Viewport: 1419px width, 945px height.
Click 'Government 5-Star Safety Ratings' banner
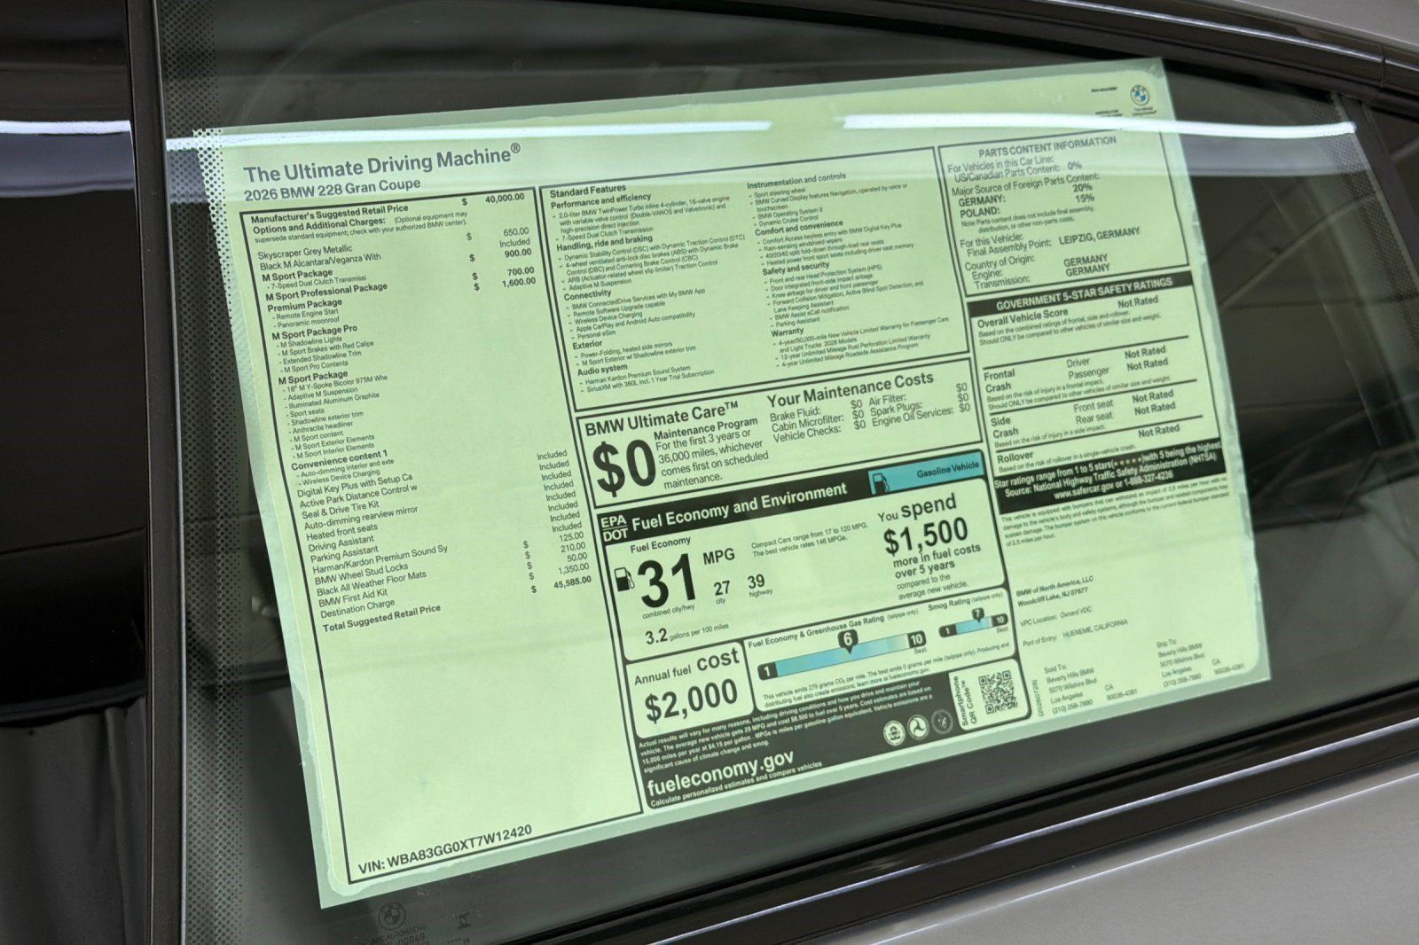pyautogui.click(x=1082, y=295)
